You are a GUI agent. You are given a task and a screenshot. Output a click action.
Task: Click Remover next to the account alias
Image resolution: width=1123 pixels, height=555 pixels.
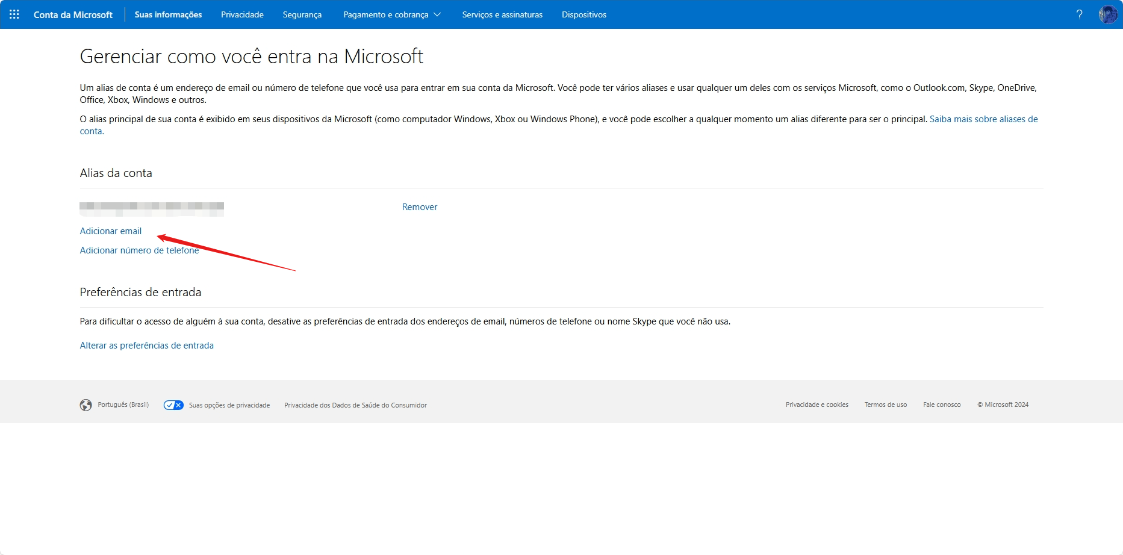pos(420,207)
